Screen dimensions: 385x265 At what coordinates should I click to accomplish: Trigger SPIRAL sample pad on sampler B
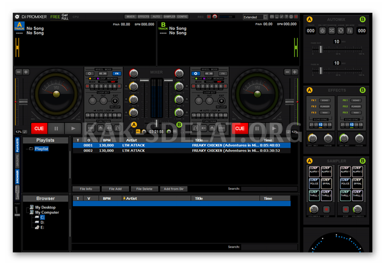[x=358, y=183]
